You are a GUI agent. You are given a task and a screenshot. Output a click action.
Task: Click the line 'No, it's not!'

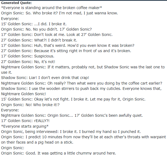click(x=28, y=62)
